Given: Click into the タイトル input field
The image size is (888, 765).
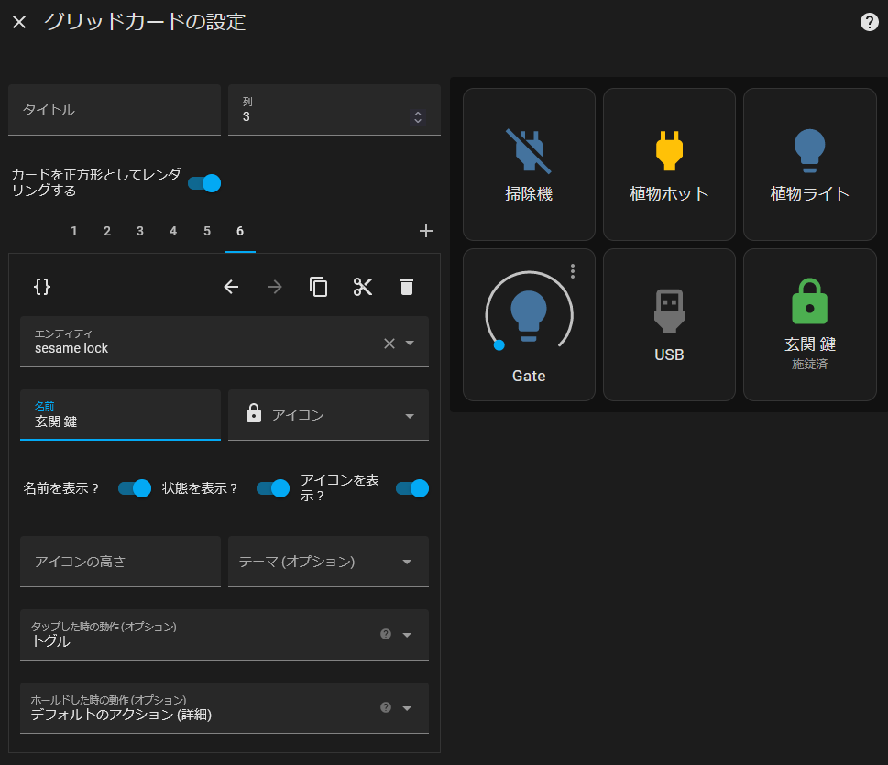Looking at the screenshot, I should (x=115, y=110).
